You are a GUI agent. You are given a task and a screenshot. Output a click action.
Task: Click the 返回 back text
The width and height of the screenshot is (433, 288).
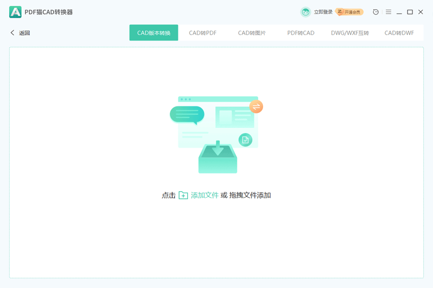click(24, 33)
